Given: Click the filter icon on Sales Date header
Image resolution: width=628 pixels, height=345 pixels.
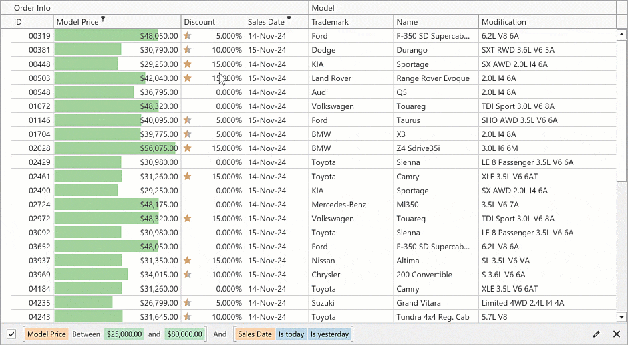Looking at the screenshot, I should point(289,19).
